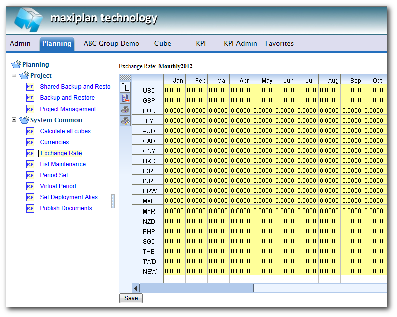397x317 pixels.
Task: Collapse the Project tree node
Action: (14, 76)
